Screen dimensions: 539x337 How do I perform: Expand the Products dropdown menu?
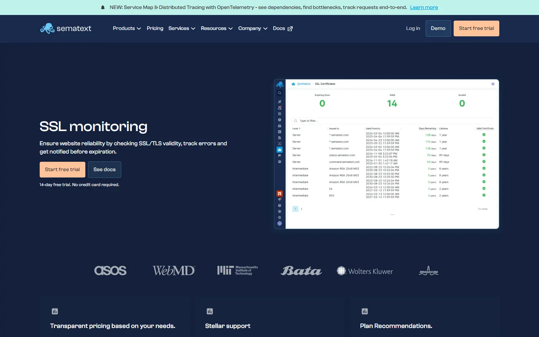coord(127,28)
